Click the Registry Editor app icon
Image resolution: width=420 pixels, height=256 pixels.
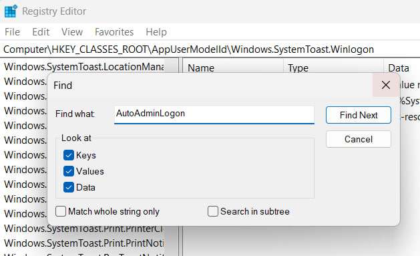point(11,11)
